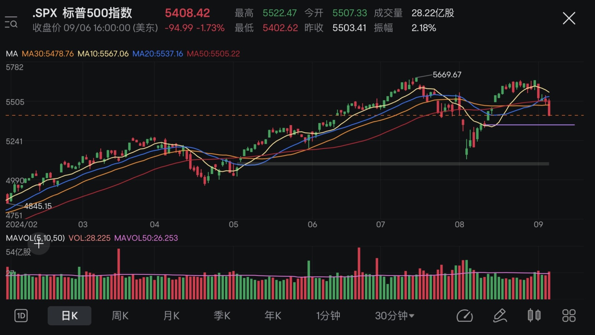595x335 pixels.
Task: Open the speed gauge indicator icon
Action: point(464,316)
